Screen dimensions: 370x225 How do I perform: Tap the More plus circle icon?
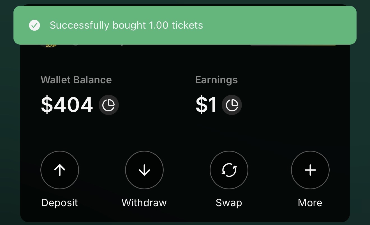310,170
